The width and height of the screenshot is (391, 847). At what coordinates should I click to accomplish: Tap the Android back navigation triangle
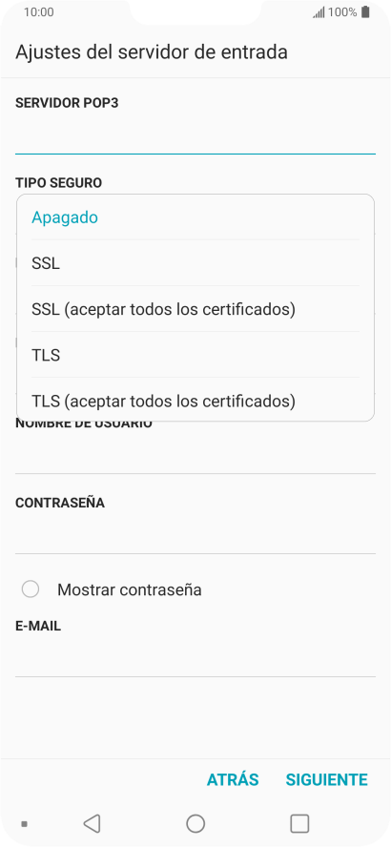[92, 823]
